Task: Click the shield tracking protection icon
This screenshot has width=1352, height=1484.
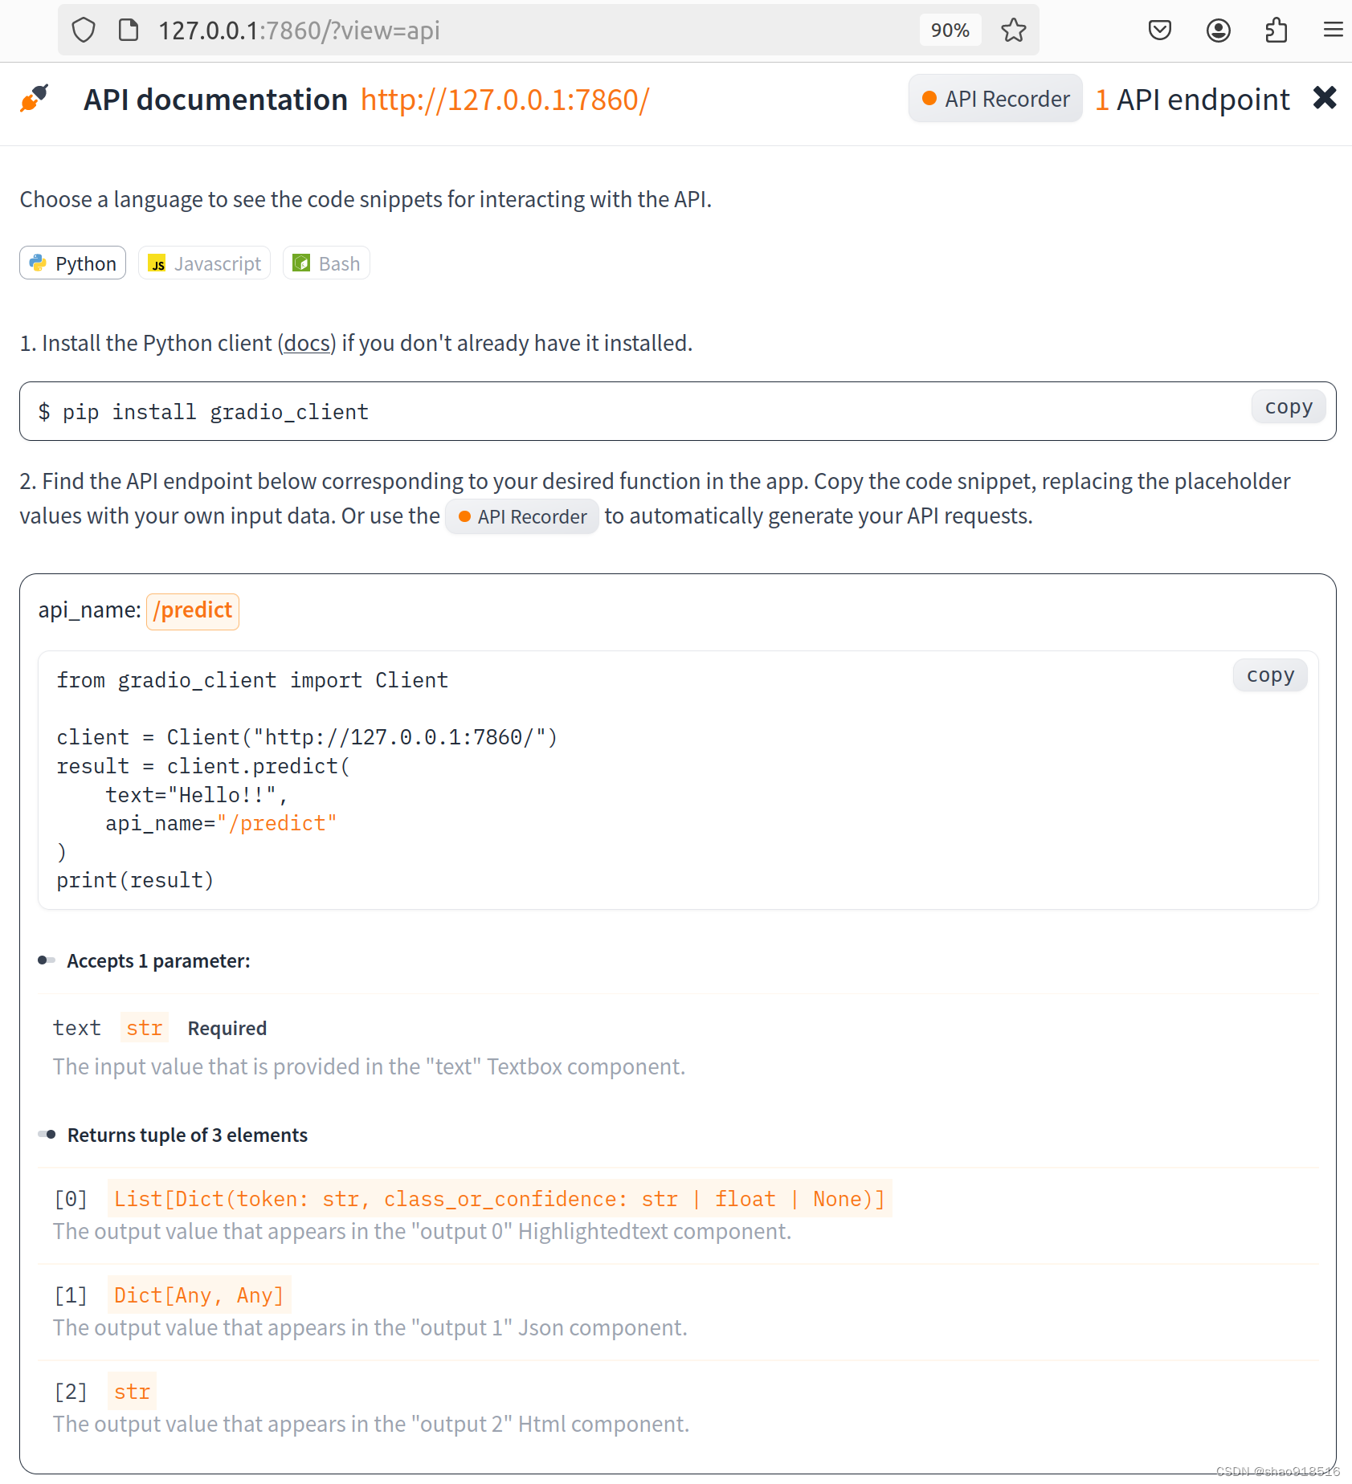Action: click(84, 31)
